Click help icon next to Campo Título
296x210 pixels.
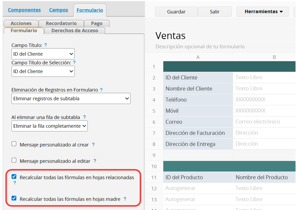46,45
